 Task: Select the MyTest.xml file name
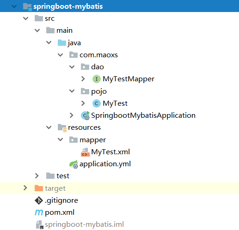(x=110, y=152)
